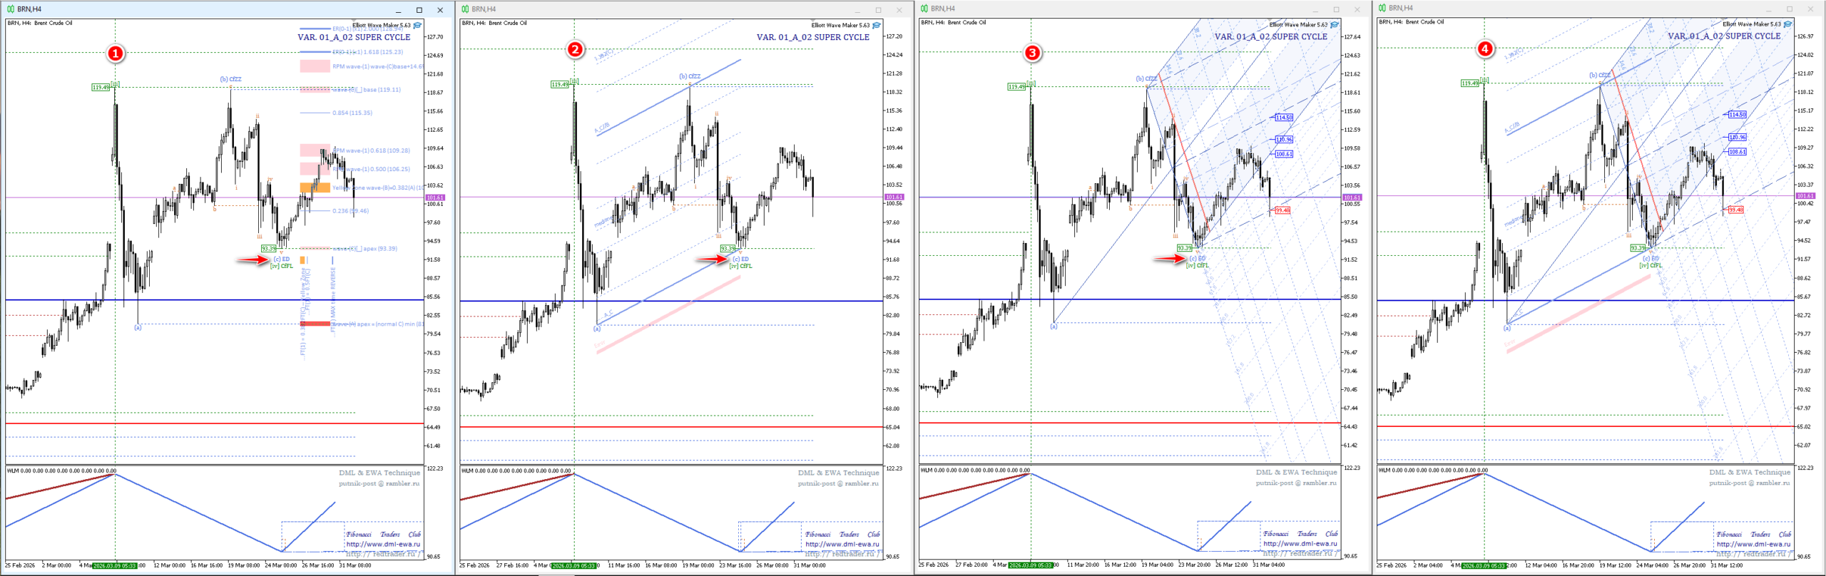
Task: Click the red circle marker numbered 2
Action: pyautogui.click(x=575, y=50)
